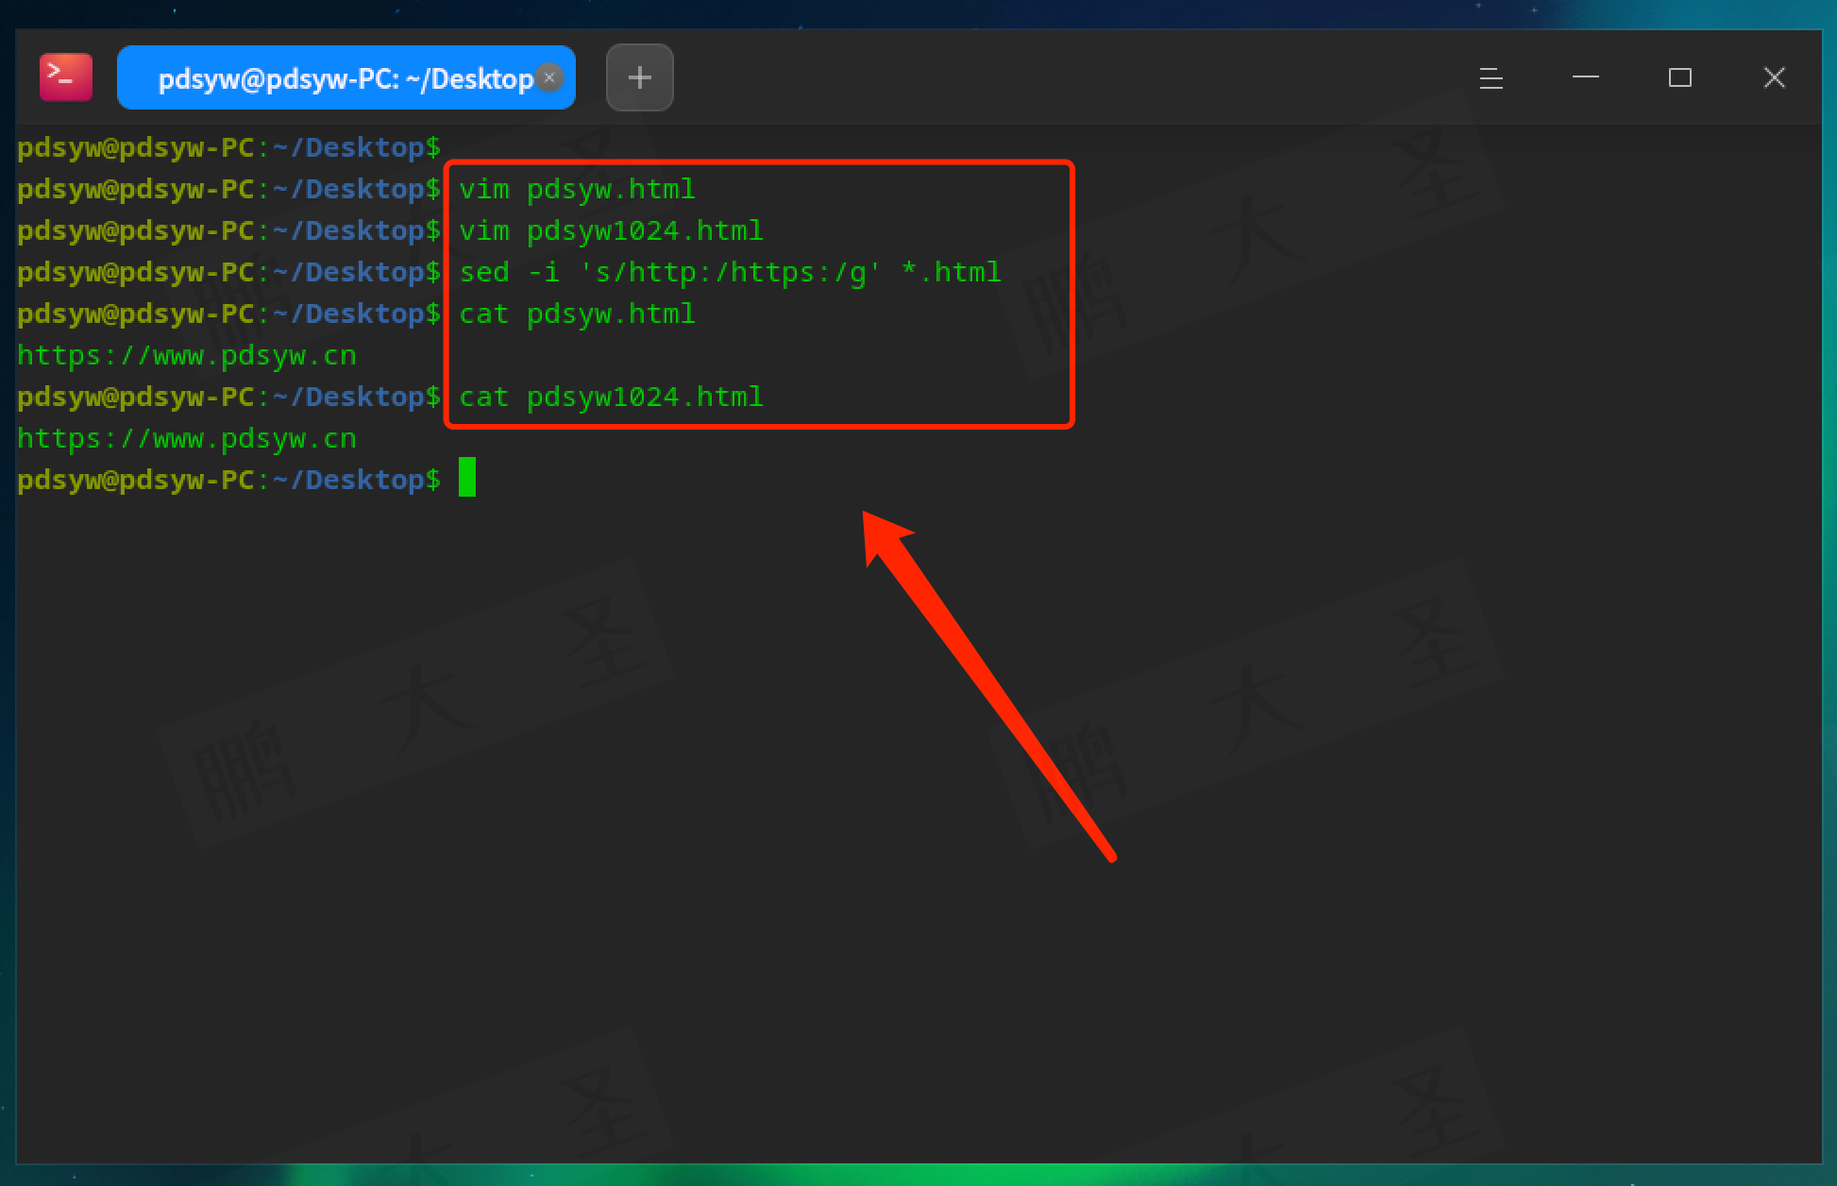Image resolution: width=1837 pixels, height=1186 pixels.
Task: Click the 'cat pdsyw1024.html' command
Action: pyautogui.click(x=611, y=398)
